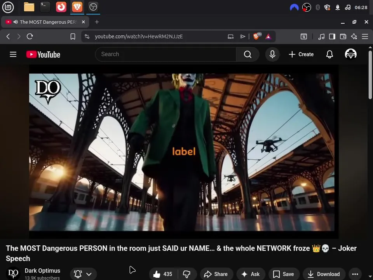Open a new browser tab
Image resolution: width=373 pixels, height=280 pixels.
click(97, 22)
